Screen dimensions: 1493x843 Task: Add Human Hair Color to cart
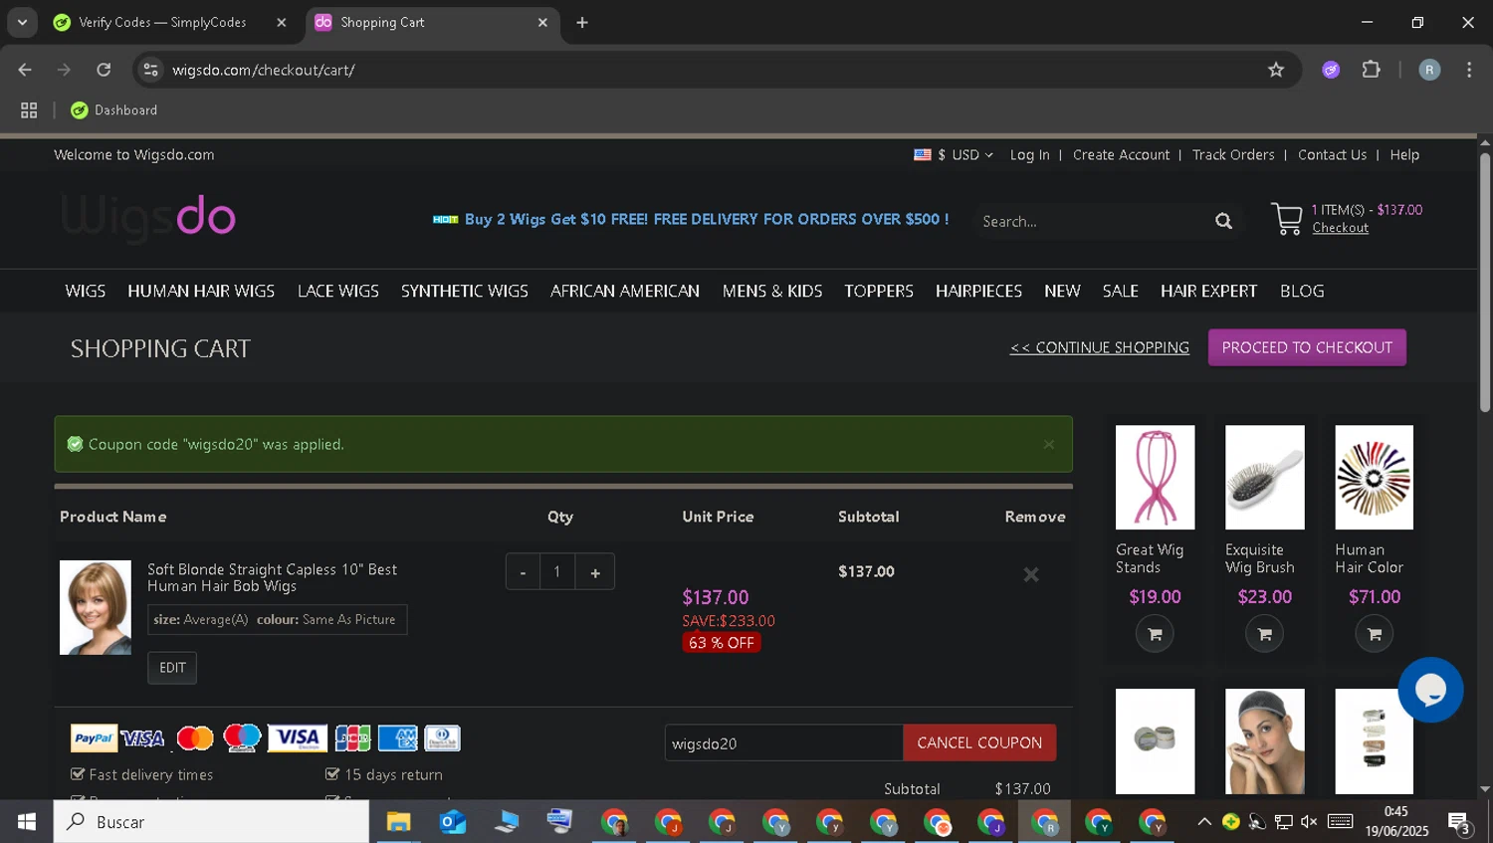1375,634
